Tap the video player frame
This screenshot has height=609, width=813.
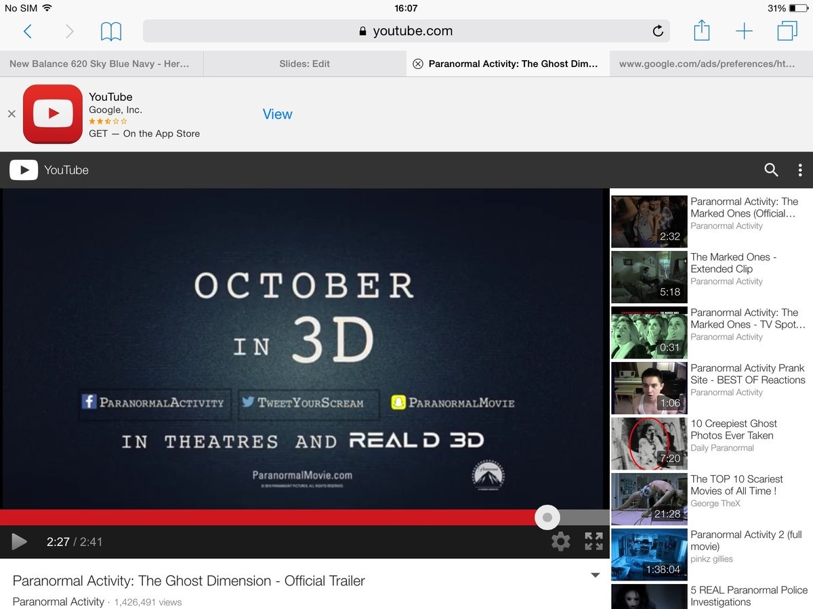304,349
